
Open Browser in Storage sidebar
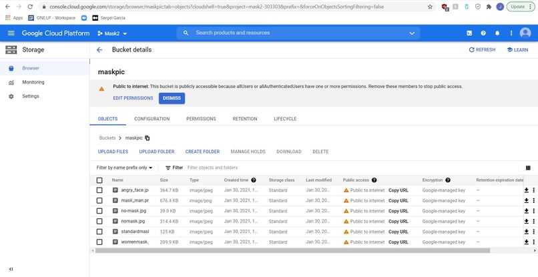(45, 68)
